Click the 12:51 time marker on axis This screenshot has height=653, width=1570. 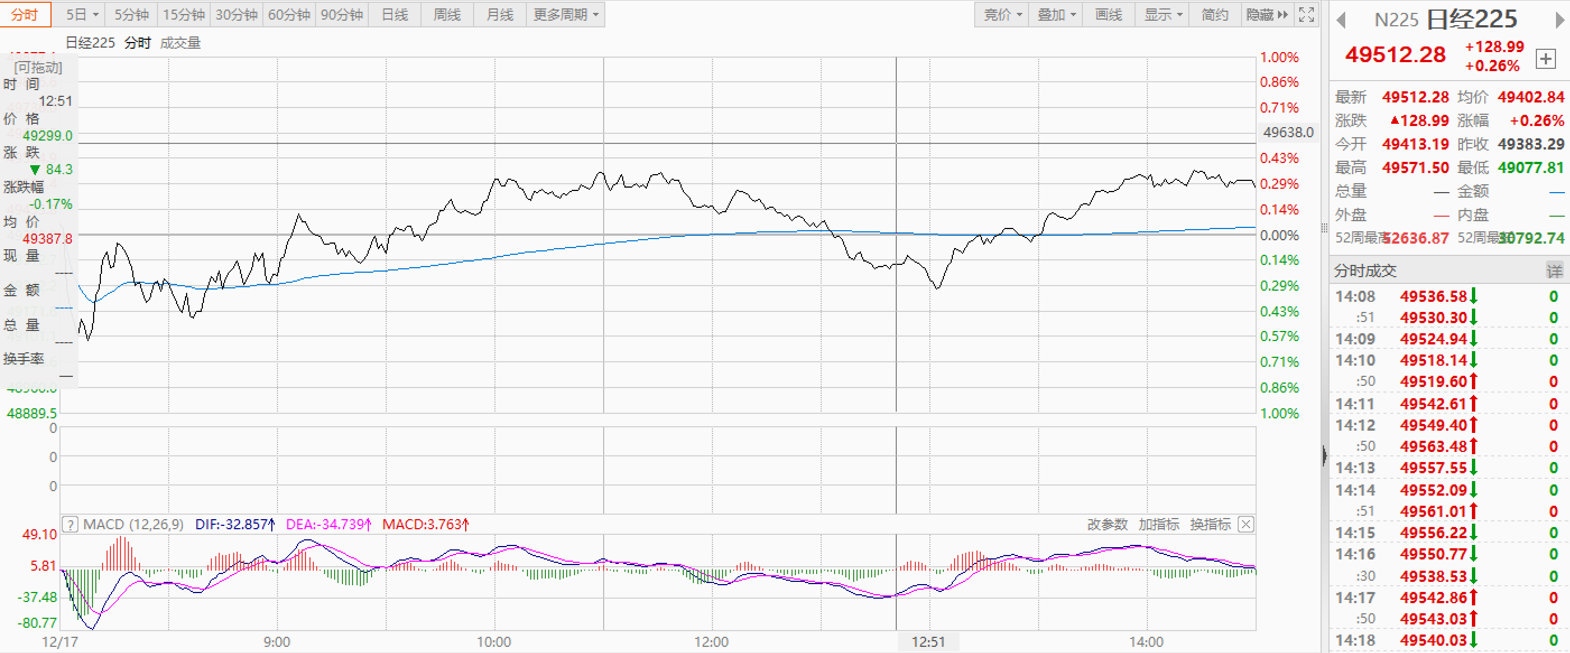pyautogui.click(x=928, y=642)
